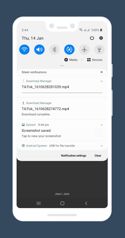This screenshot has width=125, height=238.
Task: Enable the Bluetooth quick toggle
Action: point(54,49)
